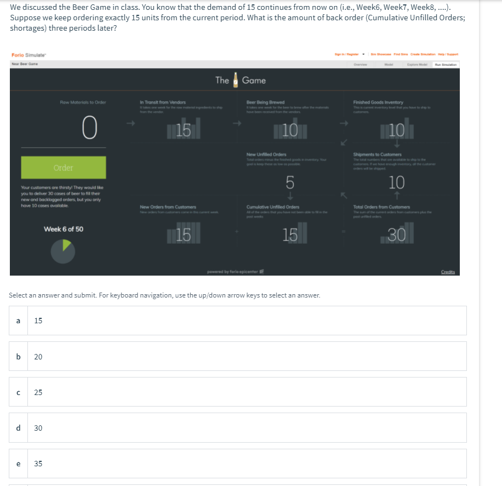Click the beer bottle icon in the game title

point(236,79)
